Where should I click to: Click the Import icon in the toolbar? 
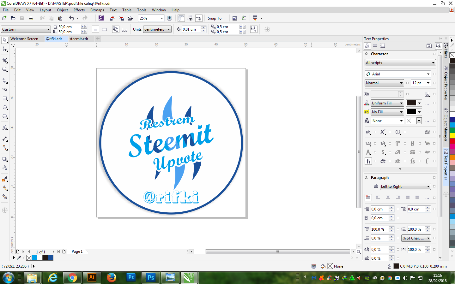coord(112,18)
